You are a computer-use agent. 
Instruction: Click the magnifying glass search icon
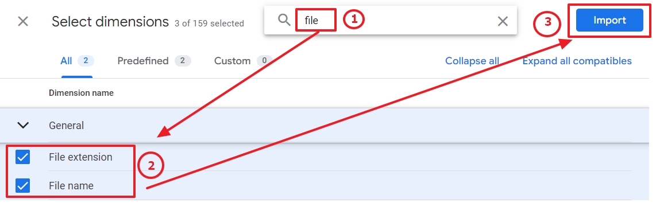pyautogui.click(x=284, y=20)
